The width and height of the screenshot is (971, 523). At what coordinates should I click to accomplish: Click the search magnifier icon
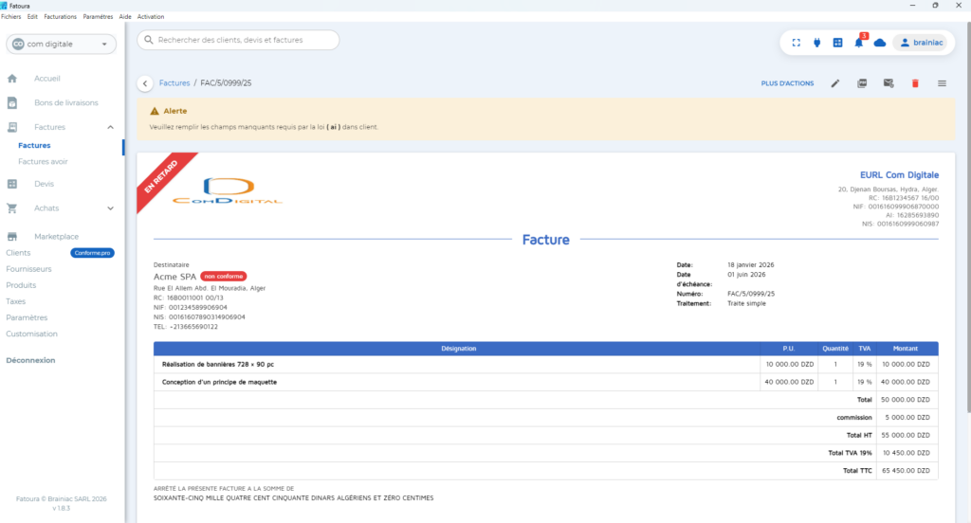coord(149,40)
